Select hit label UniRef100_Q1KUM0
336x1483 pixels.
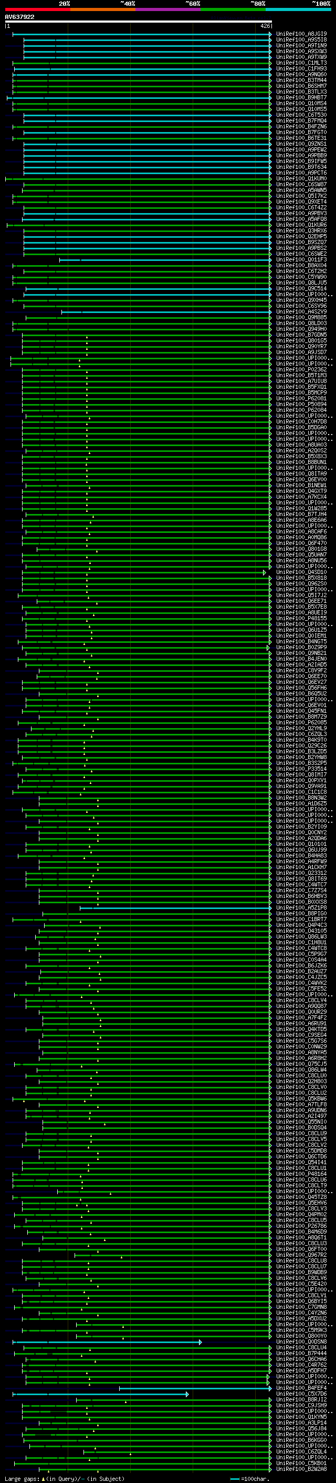[x=301, y=178]
